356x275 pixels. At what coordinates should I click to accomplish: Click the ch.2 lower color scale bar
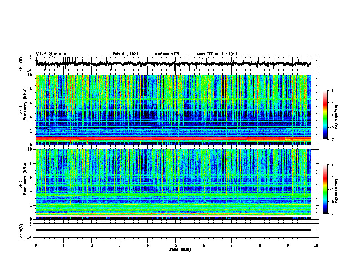(x=325, y=189)
